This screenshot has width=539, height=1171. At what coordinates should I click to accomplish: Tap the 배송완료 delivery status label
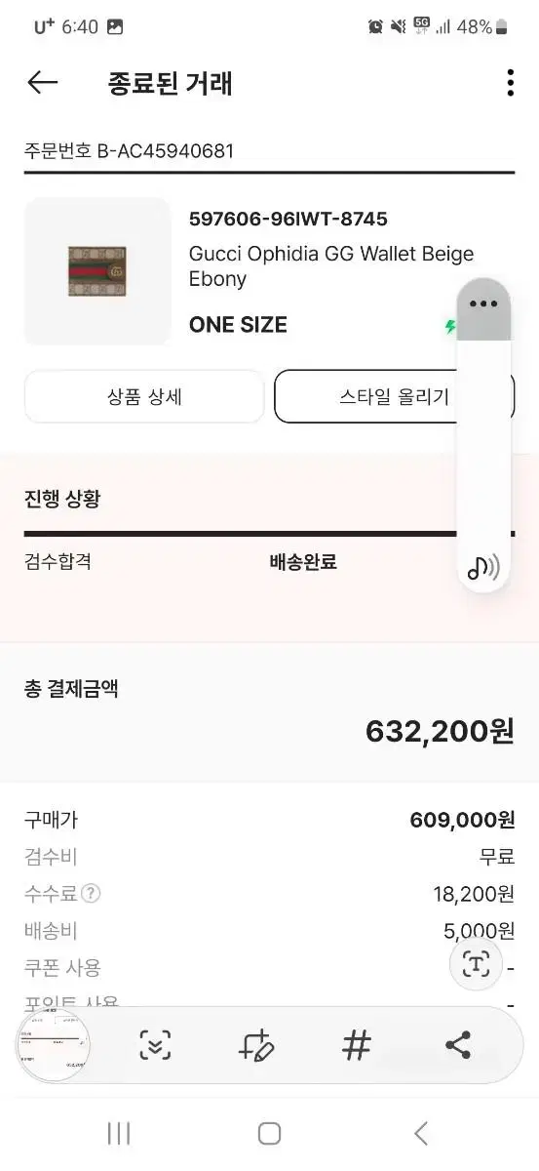pos(303,562)
